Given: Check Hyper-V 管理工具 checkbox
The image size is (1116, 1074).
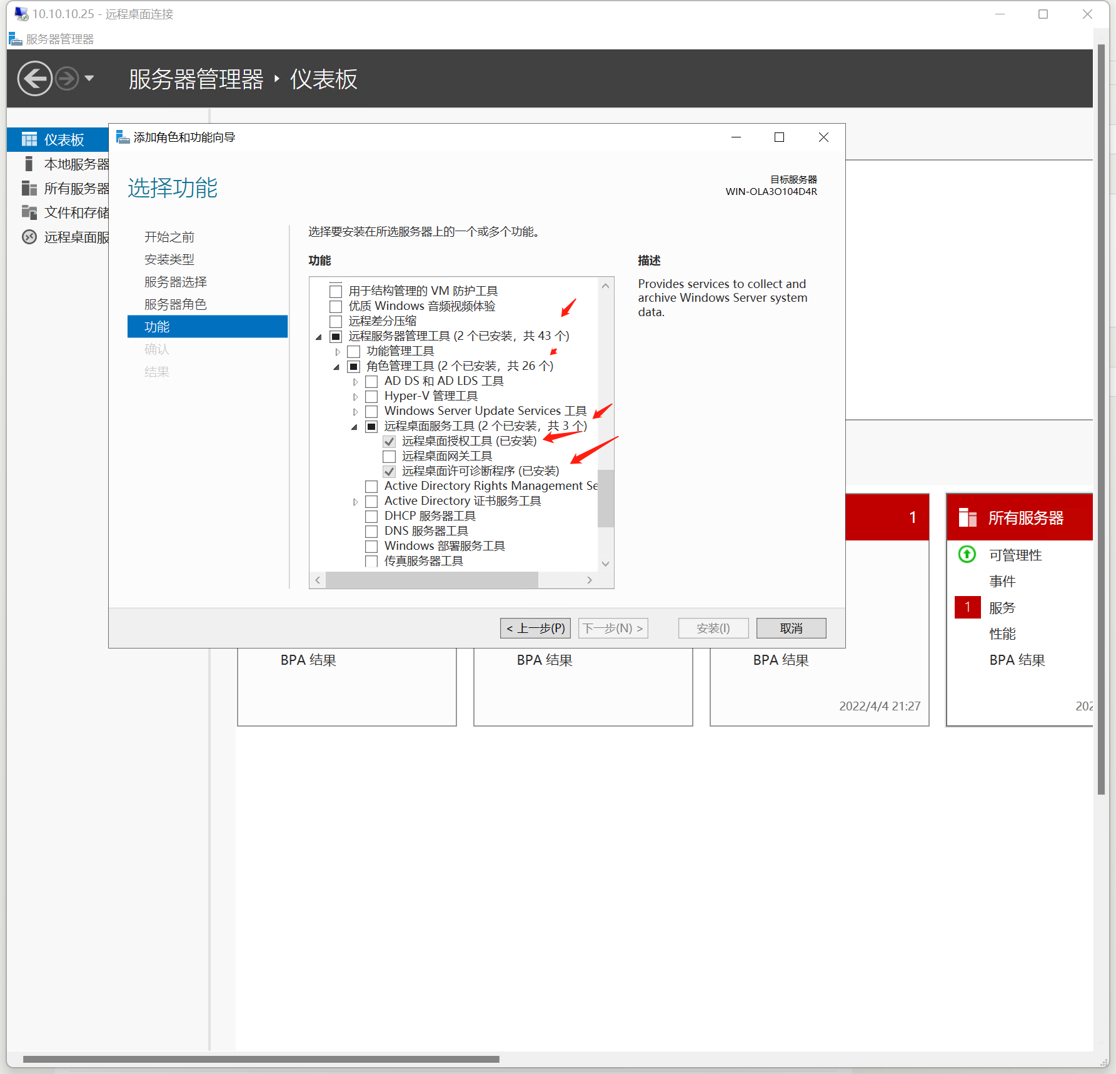Looking at the screenshot, I should [x=371, y=396].
